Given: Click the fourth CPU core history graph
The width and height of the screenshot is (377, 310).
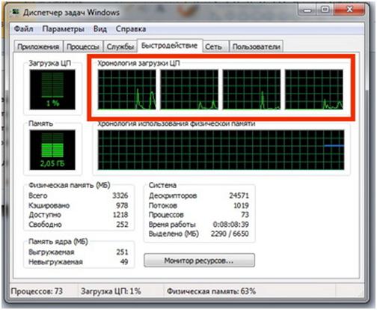Looking at the screenshot, I should [x=314, y=90].
